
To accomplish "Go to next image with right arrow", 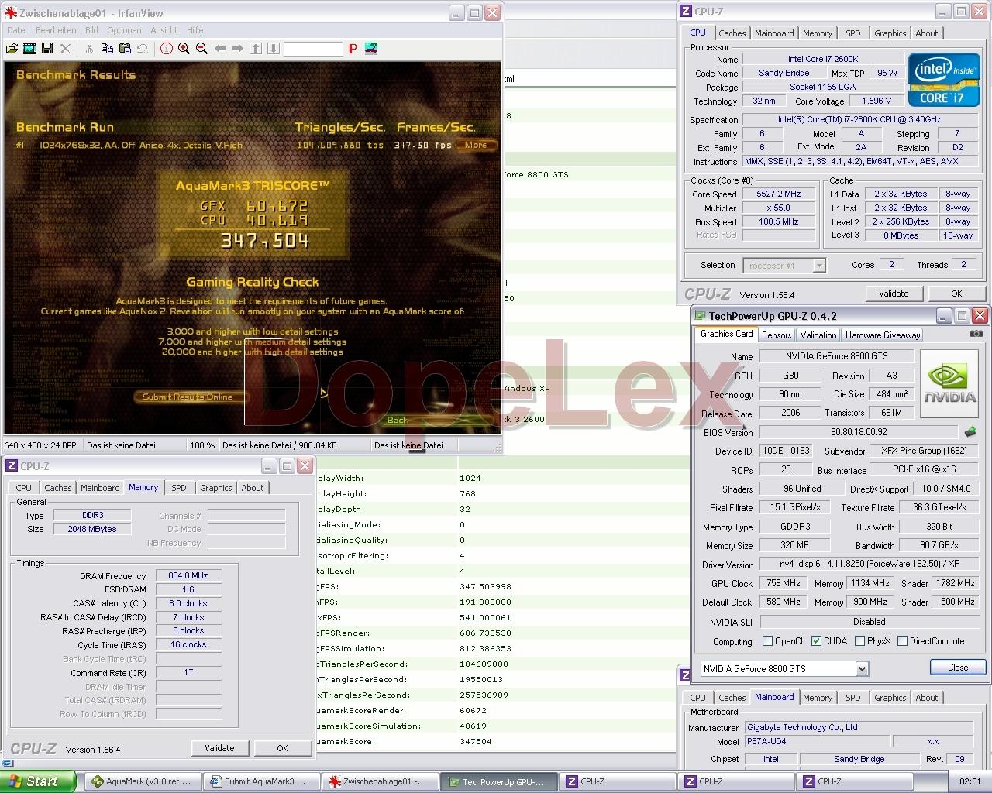I will point(238,49).
